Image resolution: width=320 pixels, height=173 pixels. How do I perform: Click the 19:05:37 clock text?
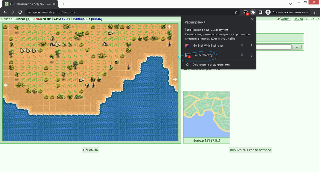pos(312,19)
